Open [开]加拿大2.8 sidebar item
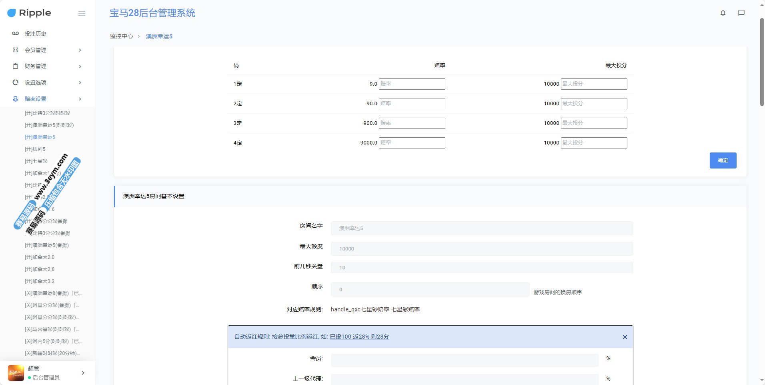765x385 pixels. click(x=40, y=269)
